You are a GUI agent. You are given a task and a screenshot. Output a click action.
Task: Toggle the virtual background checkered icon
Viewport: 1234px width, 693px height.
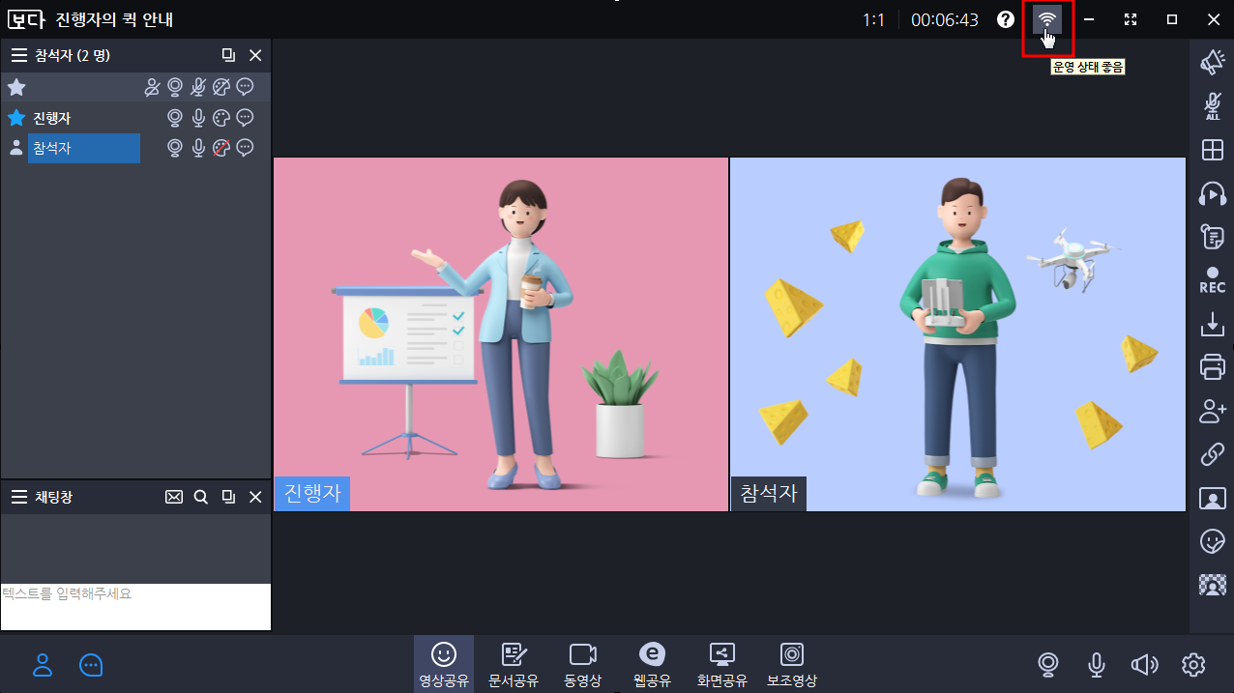[1212, 585]
